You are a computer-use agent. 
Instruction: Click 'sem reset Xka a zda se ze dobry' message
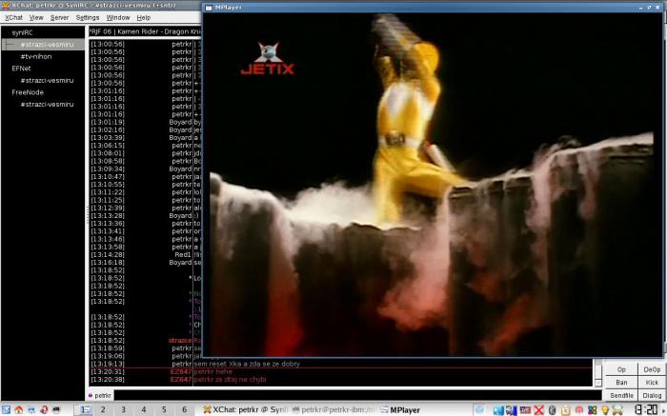tap(247, 365)
